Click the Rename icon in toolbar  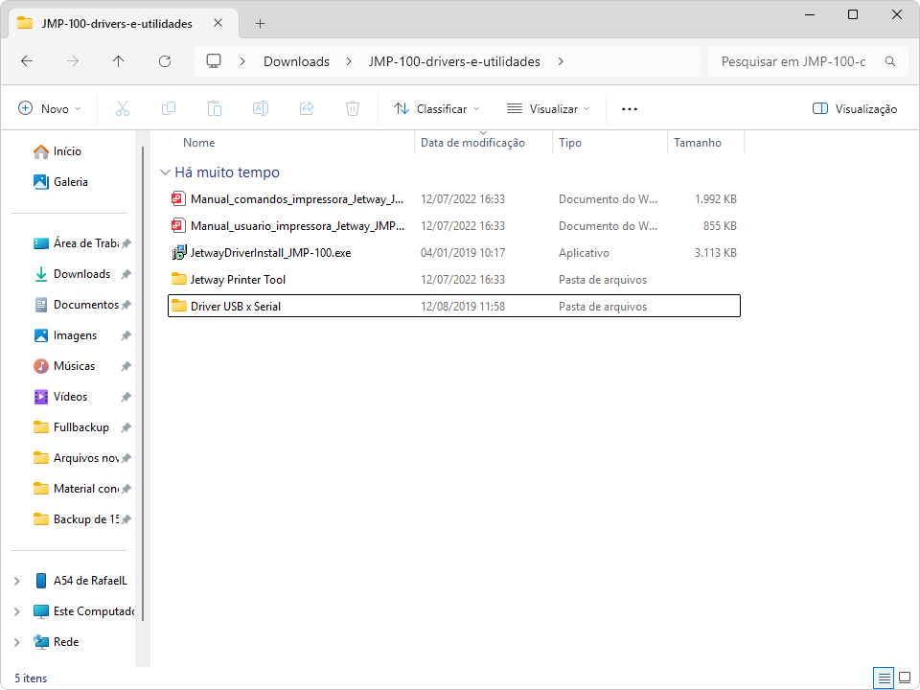coord(261,108)
